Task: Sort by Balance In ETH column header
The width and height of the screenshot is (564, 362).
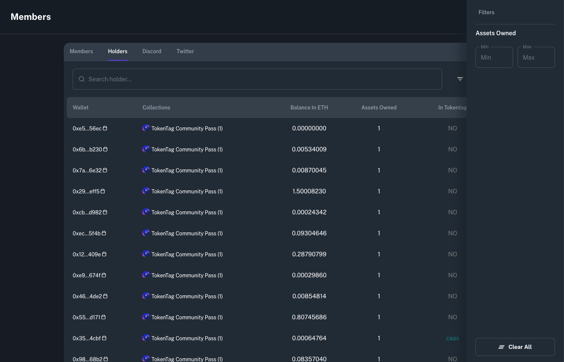Action: 309,108
